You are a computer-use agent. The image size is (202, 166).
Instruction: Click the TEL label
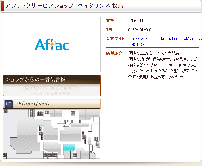(x=110, y=30)
